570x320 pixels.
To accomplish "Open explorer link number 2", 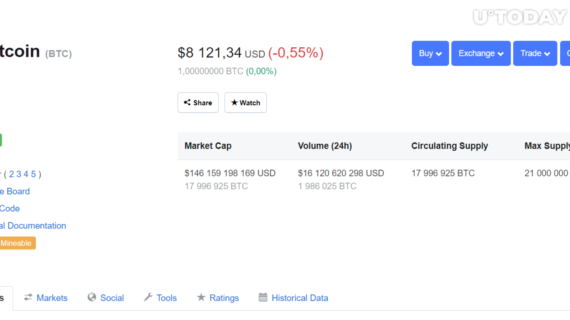I will (x=11, y=174).
